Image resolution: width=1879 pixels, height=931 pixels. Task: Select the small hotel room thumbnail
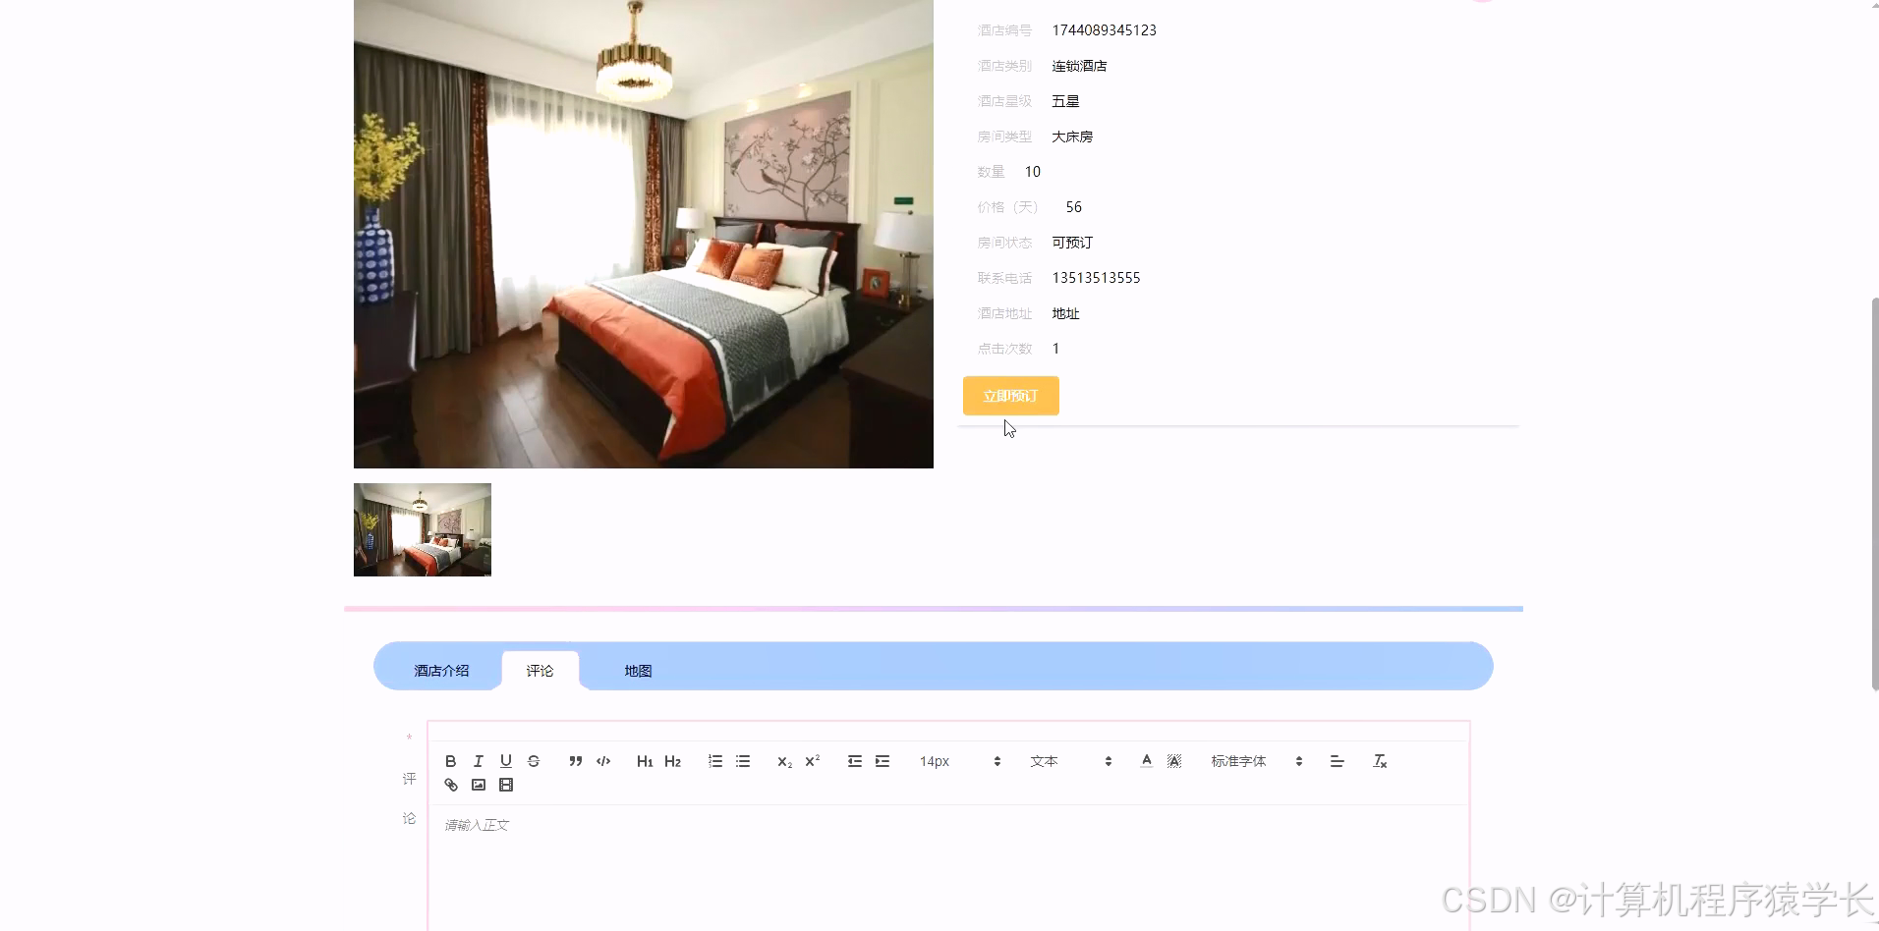coord(423,529)
